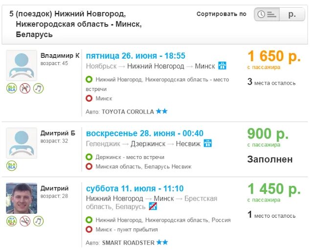Screen dimensions: 313x250
Task: Click Владимир К's default avatar
Action: coord(22,66)
